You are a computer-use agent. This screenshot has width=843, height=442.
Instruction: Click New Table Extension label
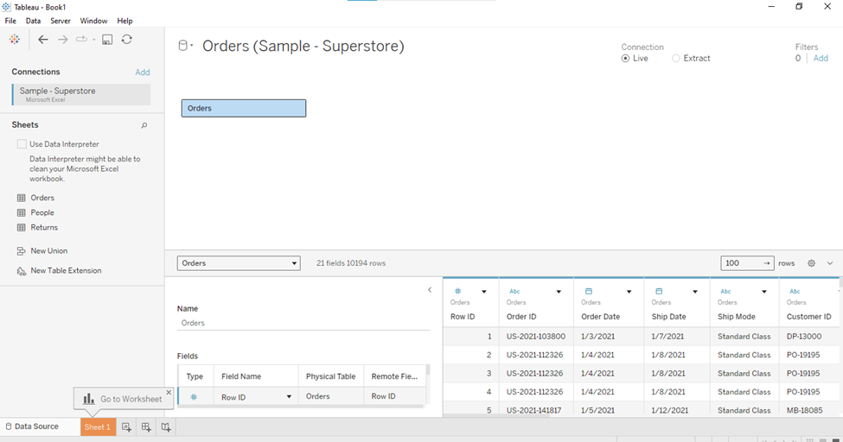click(66, 271)
